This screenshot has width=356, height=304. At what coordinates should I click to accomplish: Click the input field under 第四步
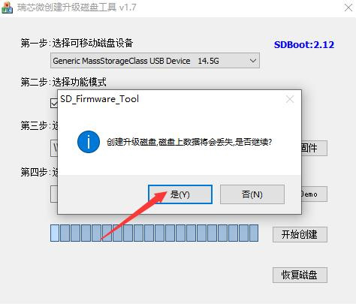pos(54,194)
